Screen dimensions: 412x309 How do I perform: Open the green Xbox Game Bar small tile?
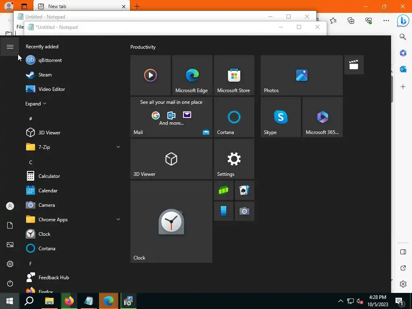(x=224, y=190)
